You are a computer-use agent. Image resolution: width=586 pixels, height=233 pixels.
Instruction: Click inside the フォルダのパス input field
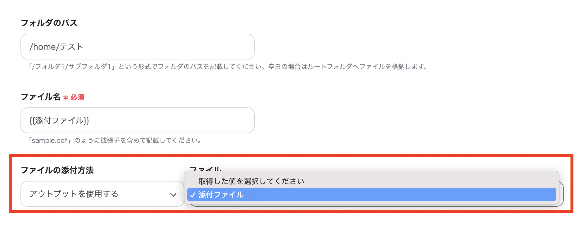point(137,46)
